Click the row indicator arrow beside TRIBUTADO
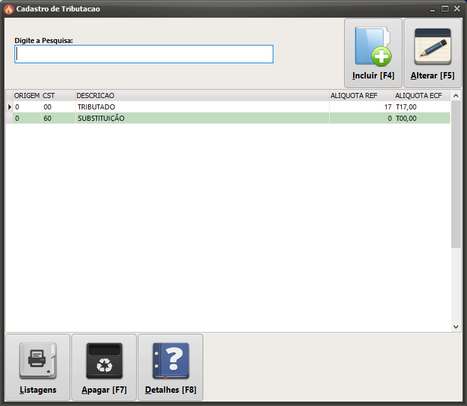 [9, 107]
